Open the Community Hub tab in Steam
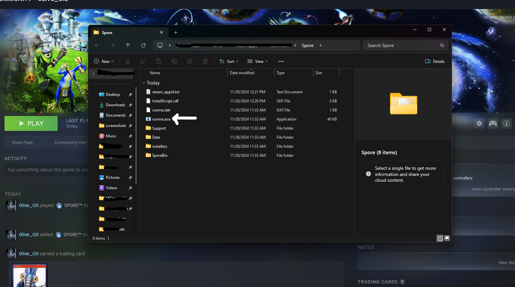The height and width of the screenshot is (287, 515). tap(70, 143)
